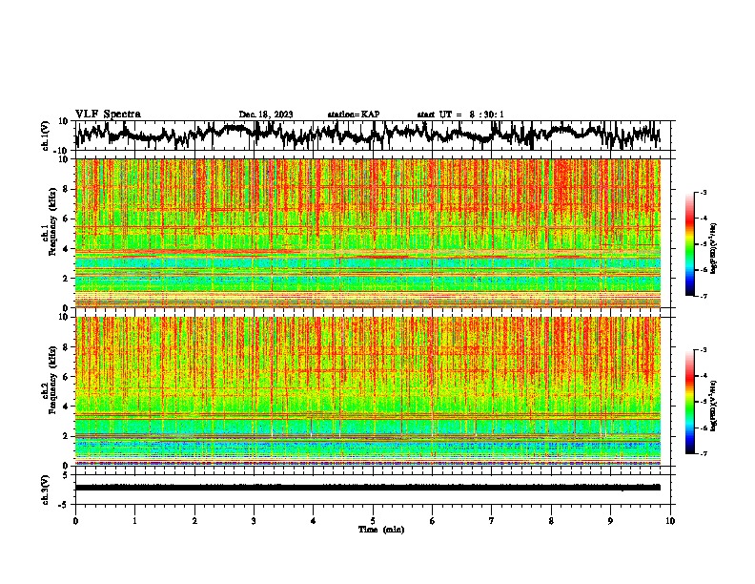Screen dimensions: 755x584
Task: Click the "VLF Spectra" plot title
Action: tap(108, 115)
